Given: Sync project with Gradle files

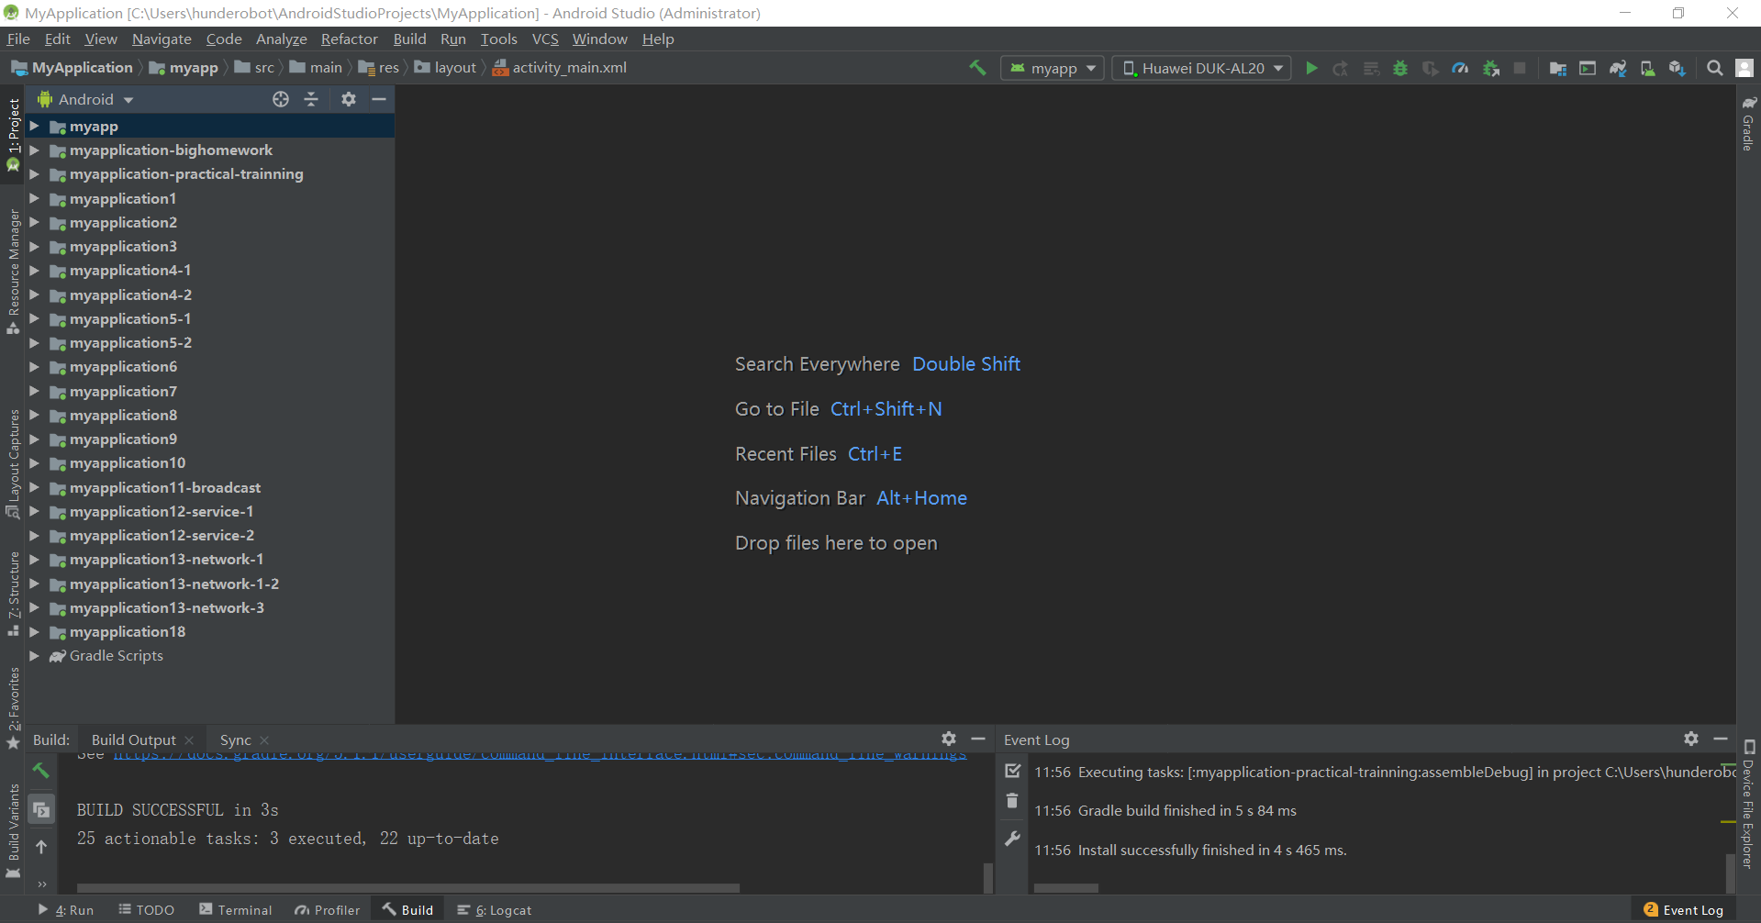Looking at the screenshot, I should [x=1618, y=67].
